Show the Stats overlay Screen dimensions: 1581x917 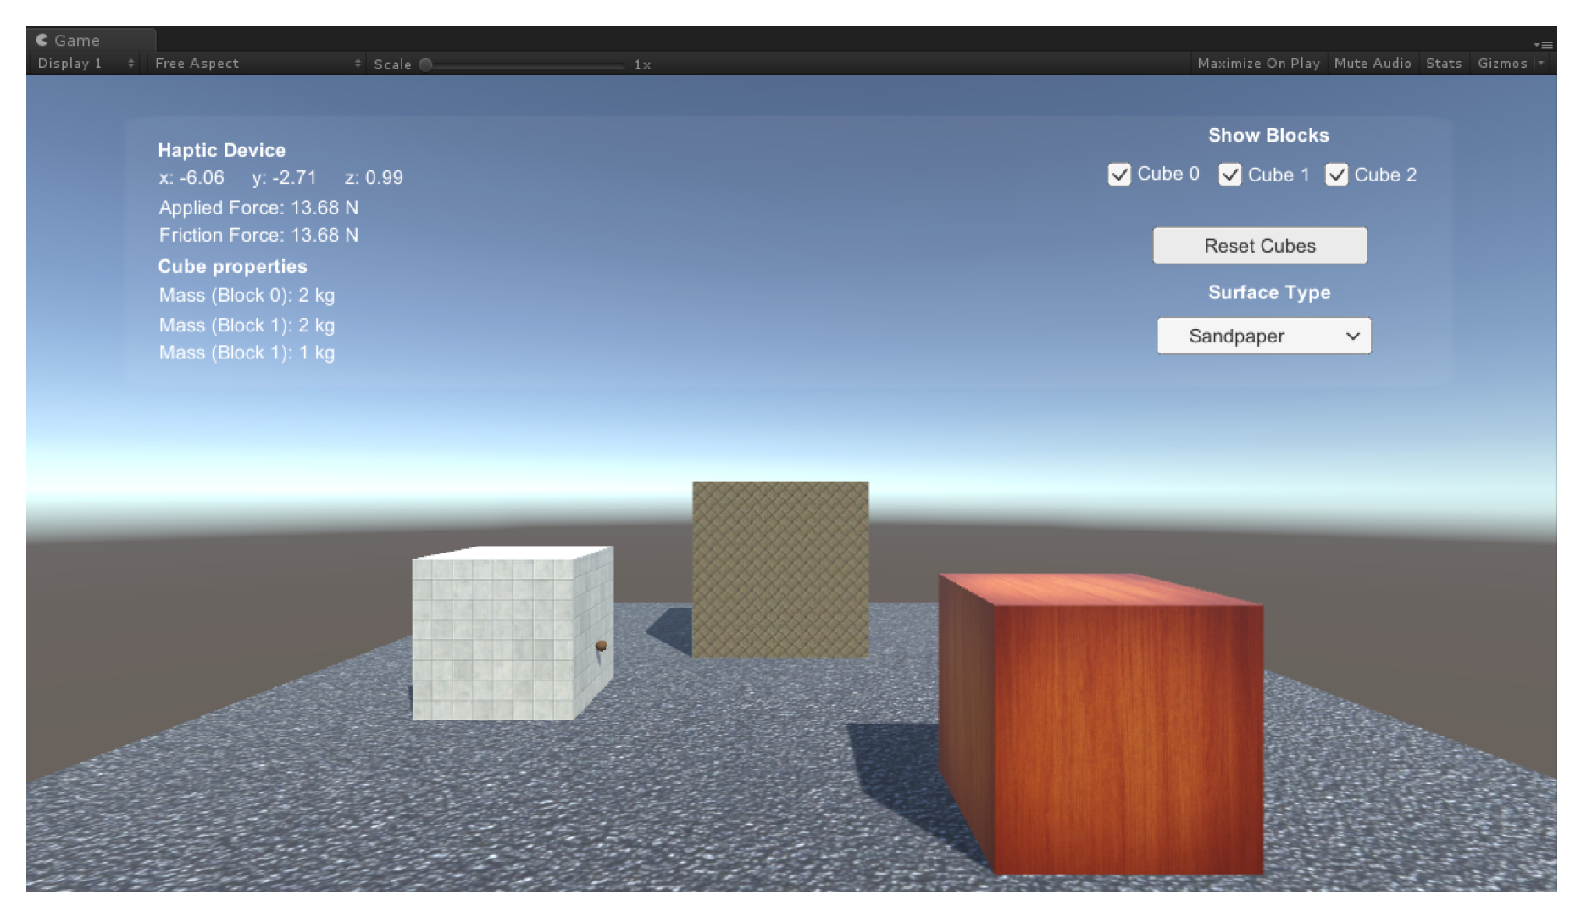click(1443, 63)
